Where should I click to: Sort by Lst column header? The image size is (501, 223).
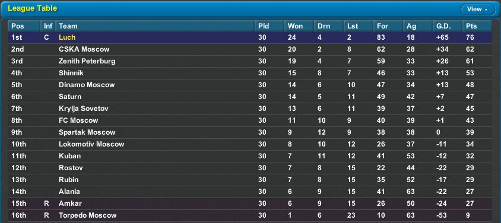tap(359, 26)
